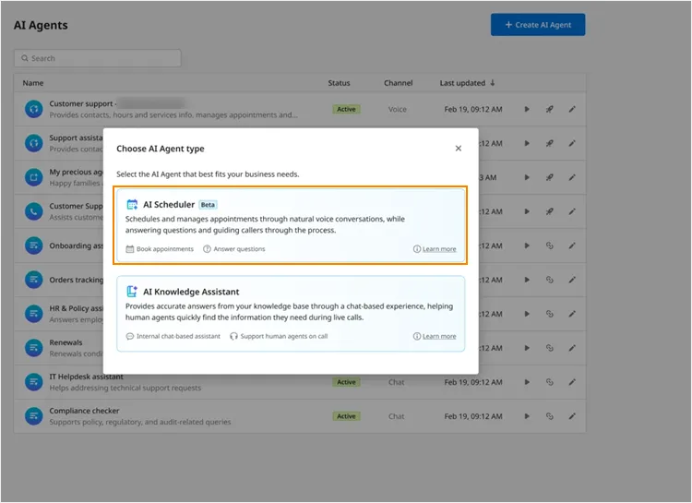This screenshot has width=692, height=503.
Task: Sort by Last updated column arrow
Action: coord(493,82)
